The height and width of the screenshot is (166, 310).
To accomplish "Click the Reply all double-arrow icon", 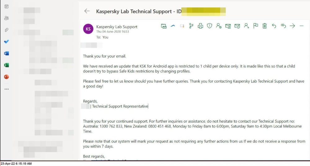I will click(283, 26).
